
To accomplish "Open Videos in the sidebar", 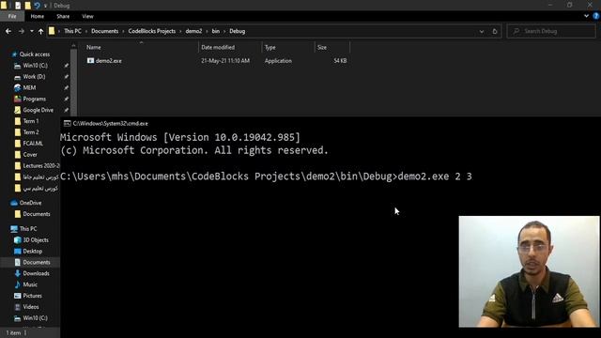I will 31,307.
